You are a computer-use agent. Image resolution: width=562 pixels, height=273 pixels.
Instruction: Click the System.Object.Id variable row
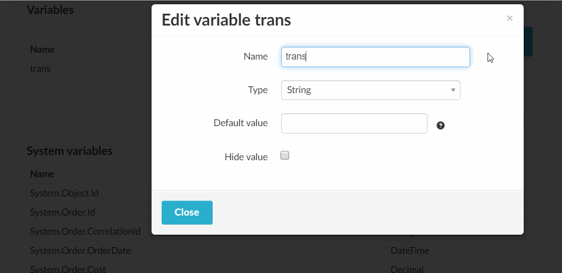[64, 193]
